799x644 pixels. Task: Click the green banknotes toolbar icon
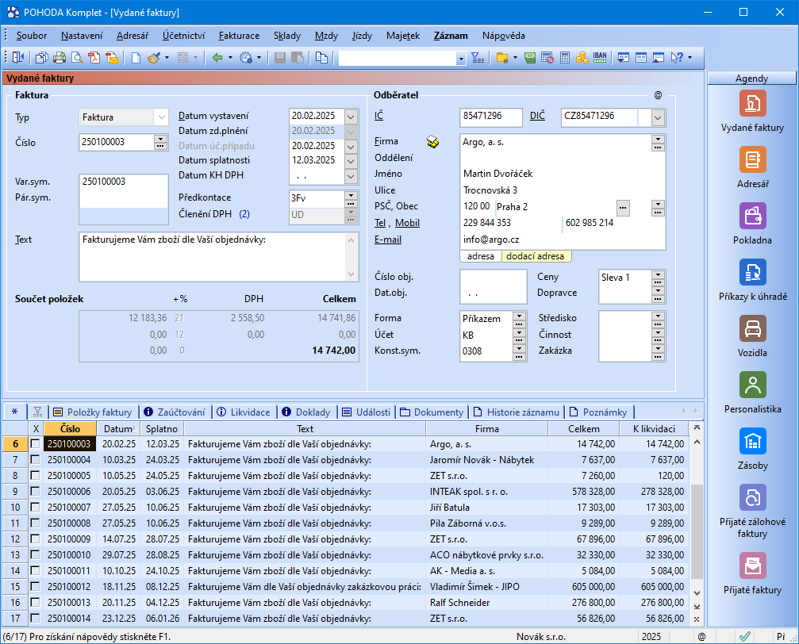point(530,58)
